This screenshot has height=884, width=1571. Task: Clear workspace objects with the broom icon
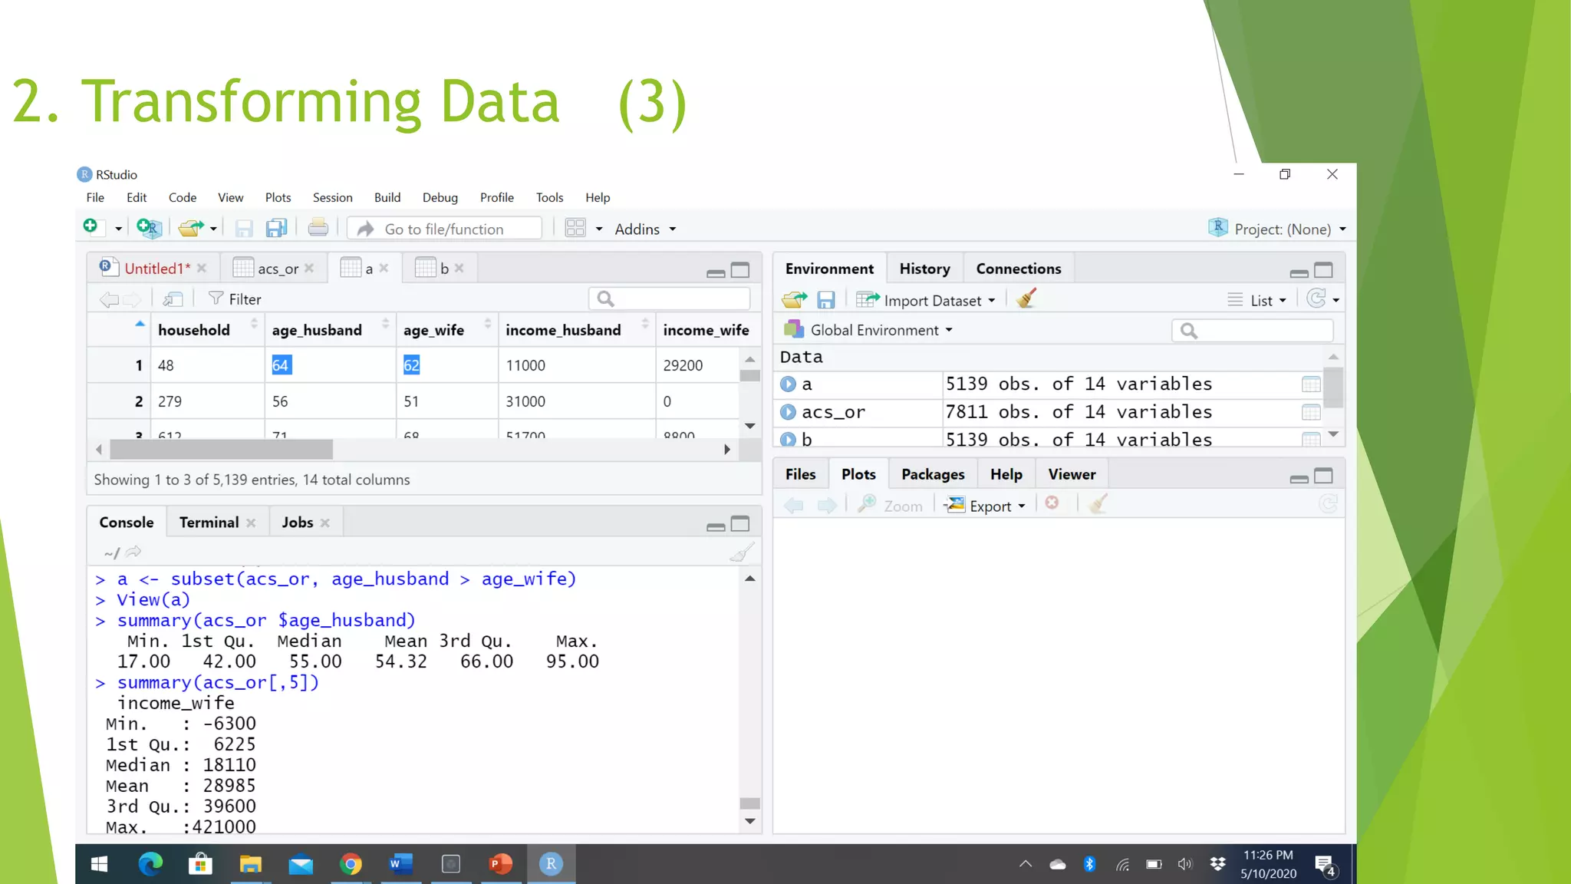pos(1026,299)
